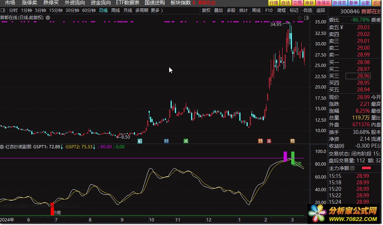Viewport: 383px width, 225px height.
Task: Click the 涨 event marker on the chart
Action: [x=269, y=141]
